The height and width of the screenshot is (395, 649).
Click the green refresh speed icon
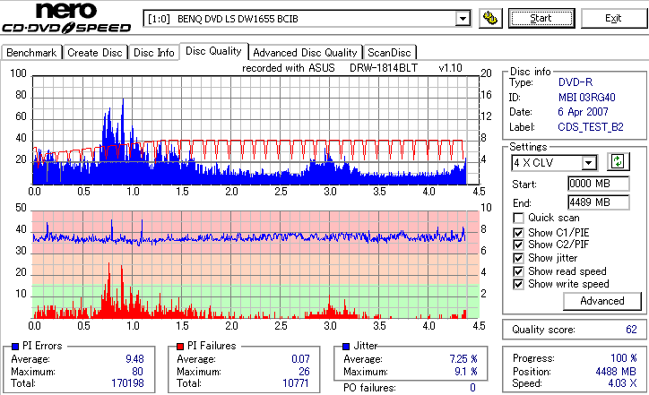coord(618,161)
